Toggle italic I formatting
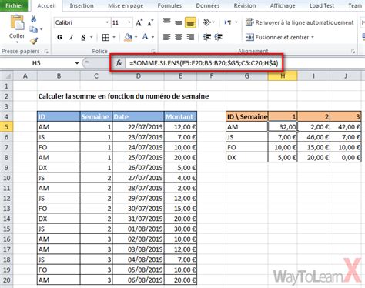This screenshot has height=288, width=365. (72, 37)
